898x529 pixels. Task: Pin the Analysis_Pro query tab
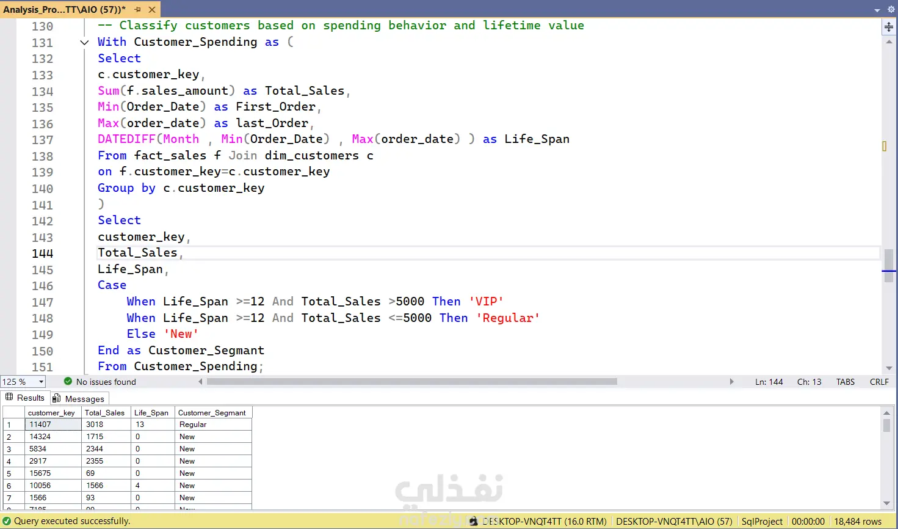(x=138, y=10)
